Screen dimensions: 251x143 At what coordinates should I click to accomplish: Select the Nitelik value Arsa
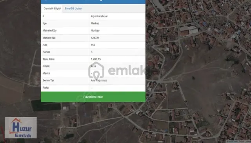[x=93, y=66]
